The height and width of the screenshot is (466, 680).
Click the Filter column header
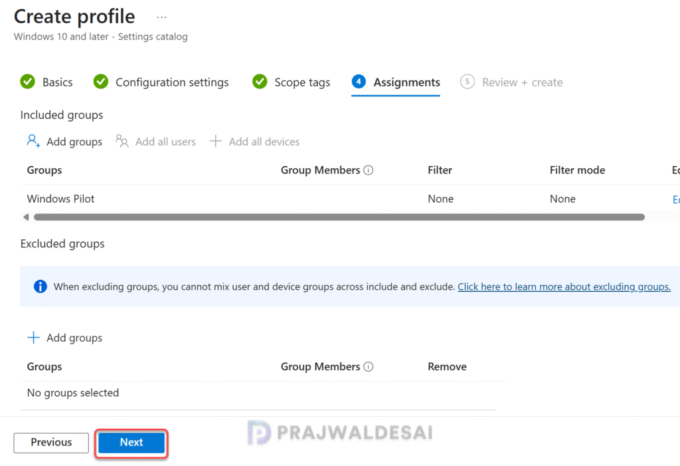coord(440,170)
